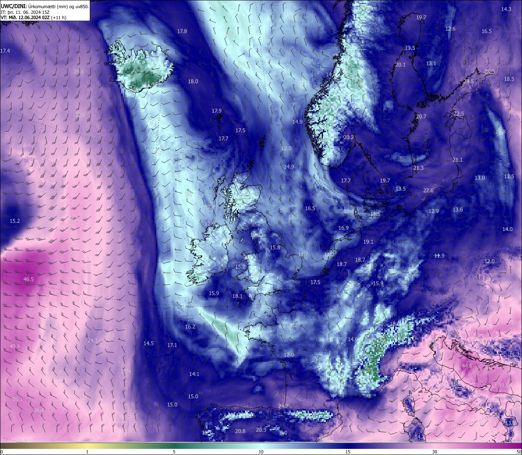Click the 18.0 value label
This screenshot has width=522, height=455.
[x=193, y=82]
